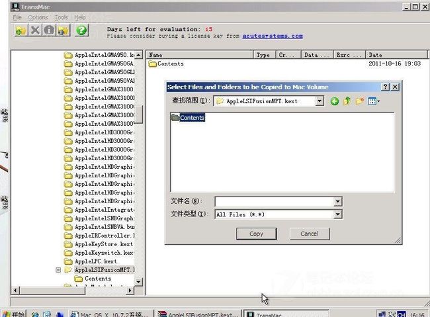The image size is (430, 317).
Task: Click the fourth folder toolbar icon
Action: pyautogui.click(x=63, y=30)
